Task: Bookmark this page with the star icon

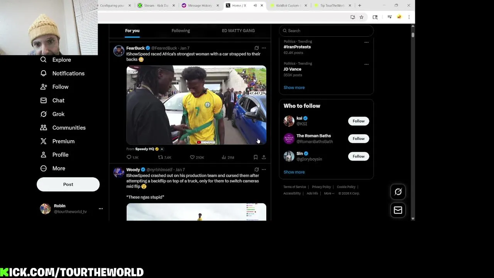Action: pyautogui.click(x=361, y=17)
